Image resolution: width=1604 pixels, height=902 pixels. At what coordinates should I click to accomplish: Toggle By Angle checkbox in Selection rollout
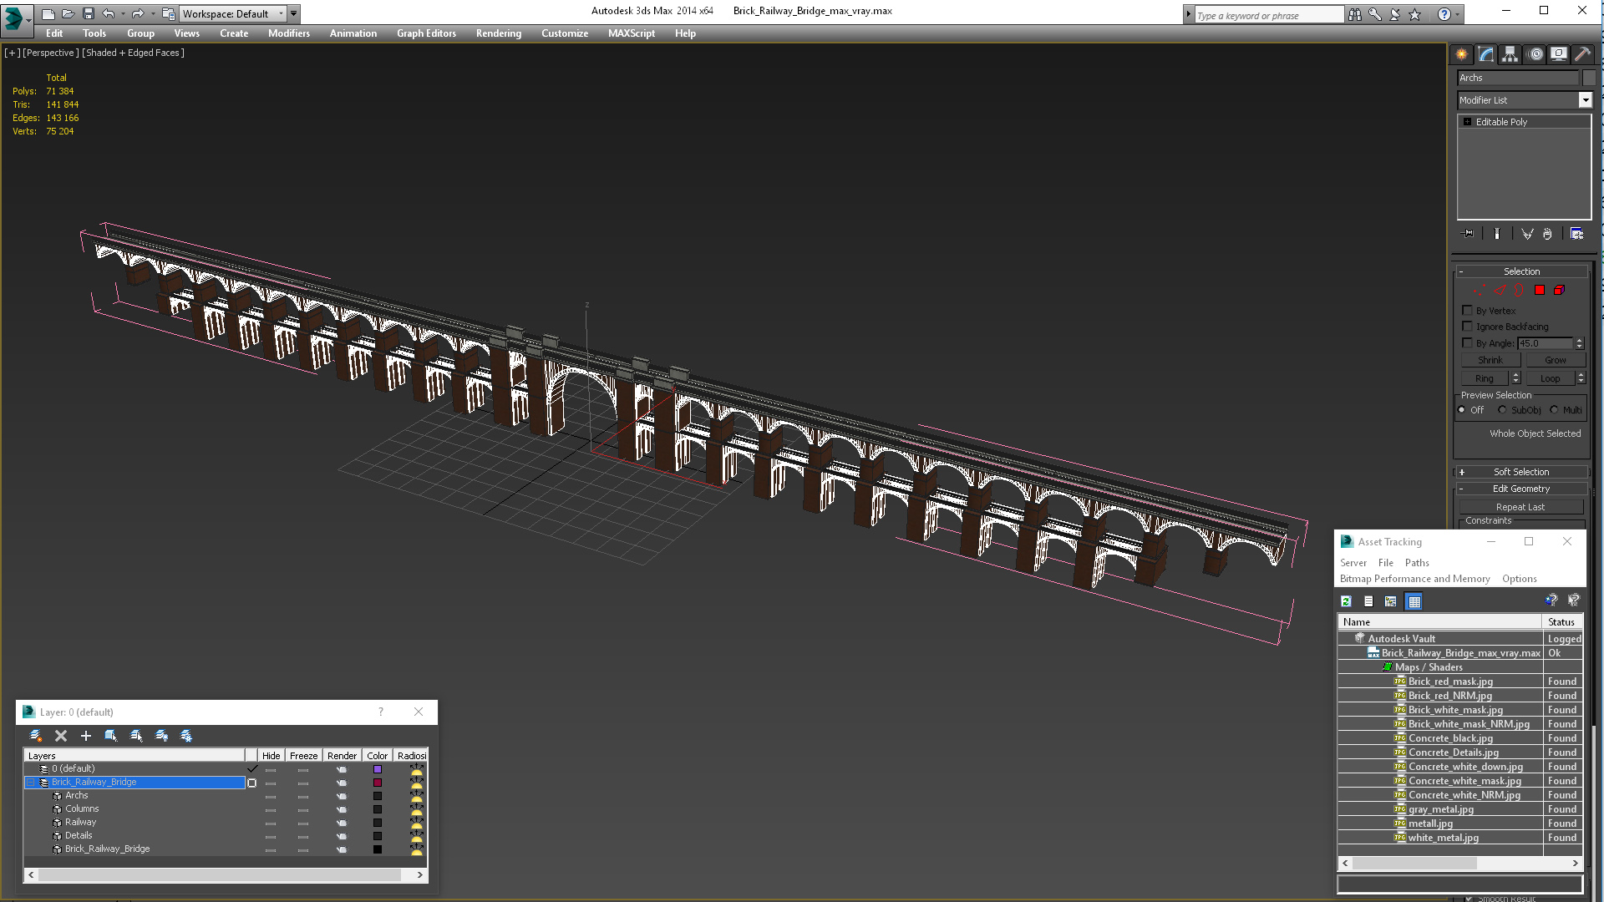point(1467,342)
